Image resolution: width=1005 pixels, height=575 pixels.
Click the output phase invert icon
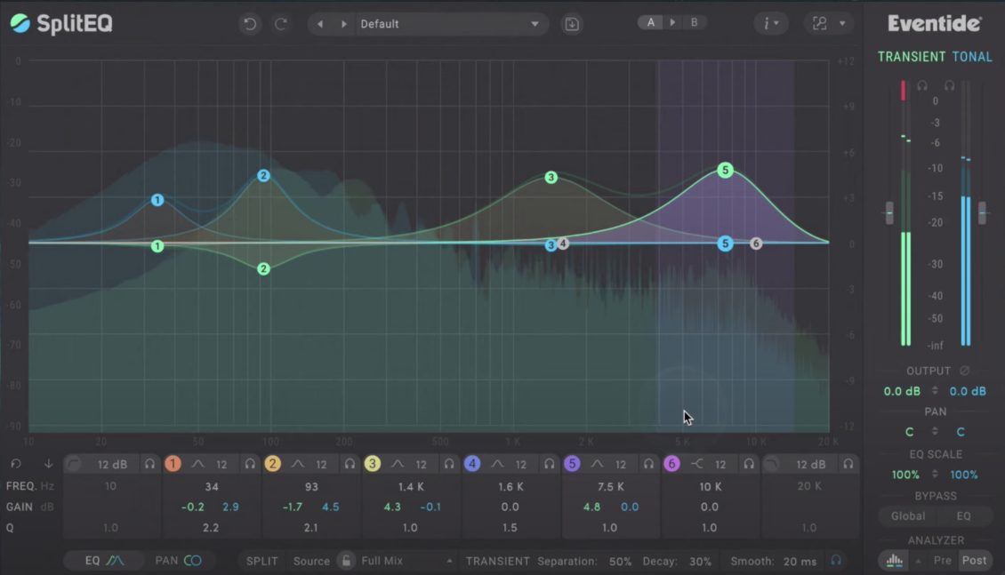(x=964, y=371)
